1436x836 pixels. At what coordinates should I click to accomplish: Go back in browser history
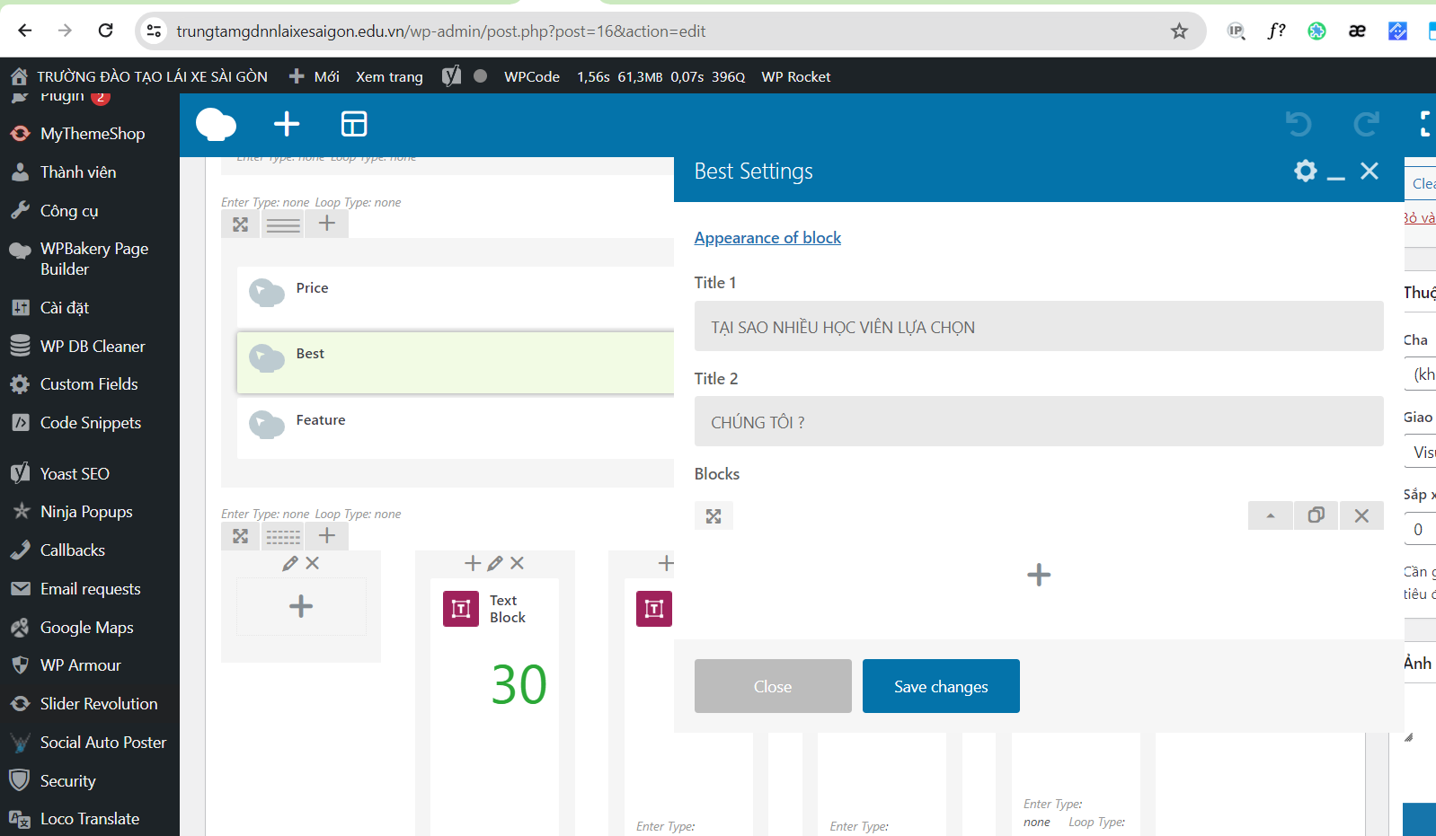point(25,31)
